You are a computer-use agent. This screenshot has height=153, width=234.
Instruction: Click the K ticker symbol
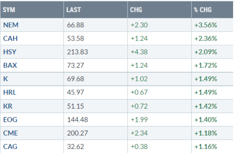click(x=5, y=79)
